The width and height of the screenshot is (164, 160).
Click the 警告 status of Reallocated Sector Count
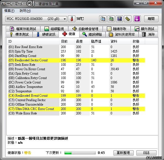(136, 60)
